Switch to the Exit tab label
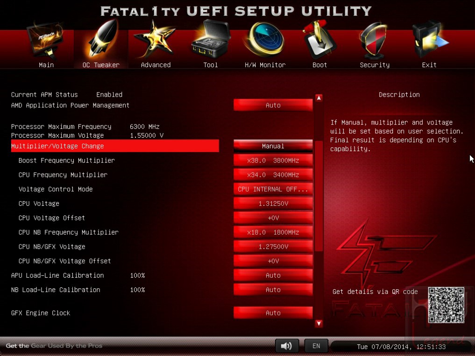The image size is (475, 356). [x=429, y=65]
